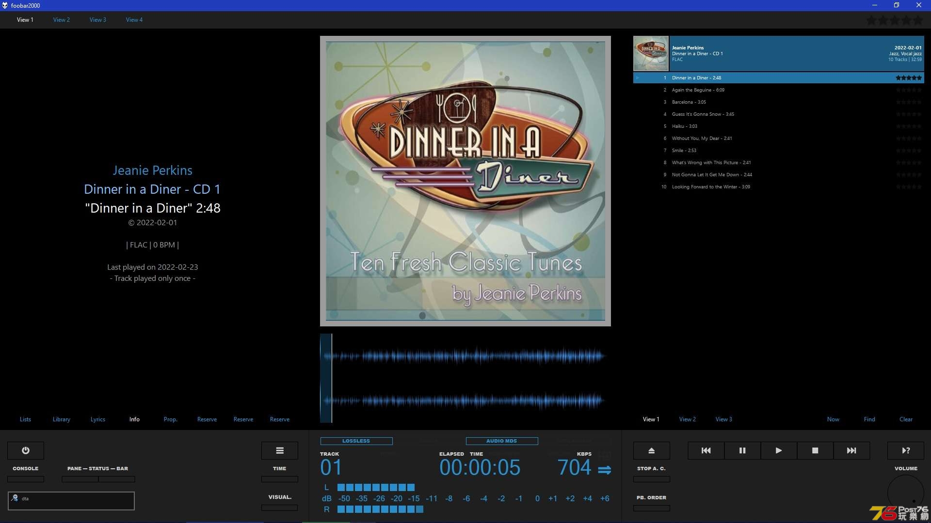Screen dimensions: 931x523
Task: Click the playback order arrow icon
Action: pyautogui.click(x=605, y=470)
